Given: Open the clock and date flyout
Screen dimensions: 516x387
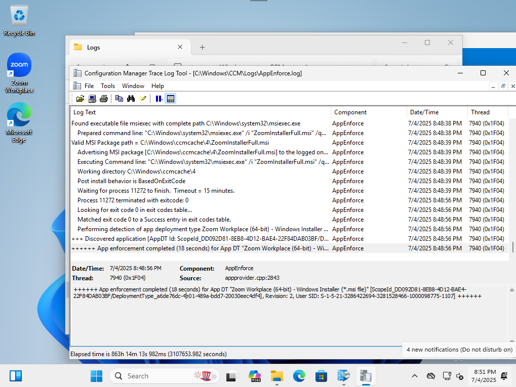Looking at the screenshot, I should (x=484, y=376).
